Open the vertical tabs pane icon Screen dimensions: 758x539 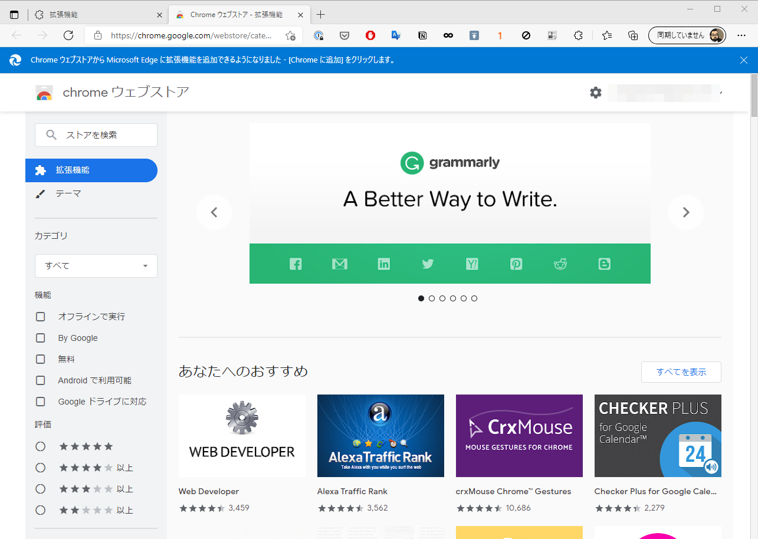pyautogui.click(x=14, y=15)
